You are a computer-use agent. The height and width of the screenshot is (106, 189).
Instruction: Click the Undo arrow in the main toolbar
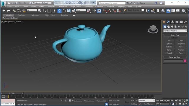click(x=4, y=11)
